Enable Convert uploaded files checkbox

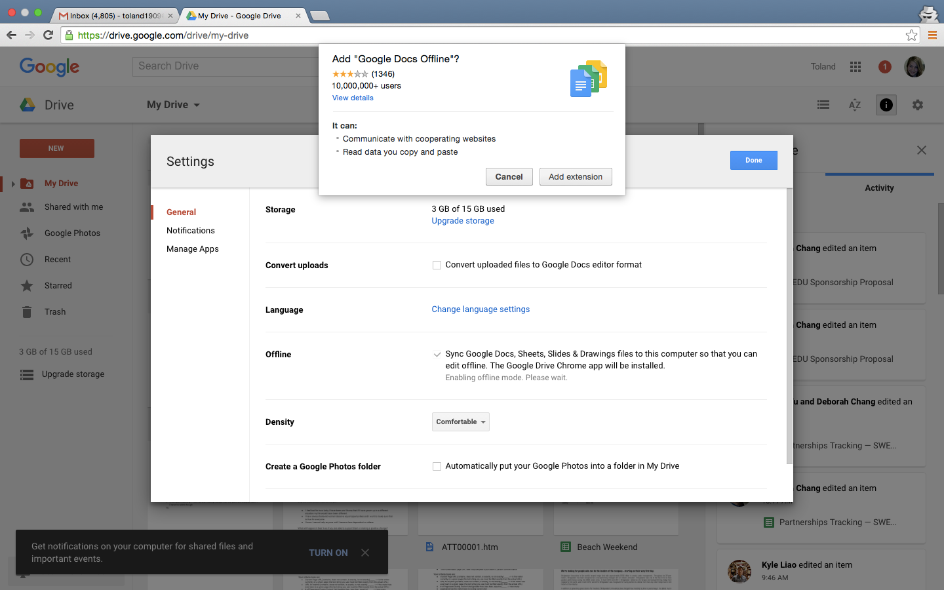pyautogui.click(x=437, y=265)
